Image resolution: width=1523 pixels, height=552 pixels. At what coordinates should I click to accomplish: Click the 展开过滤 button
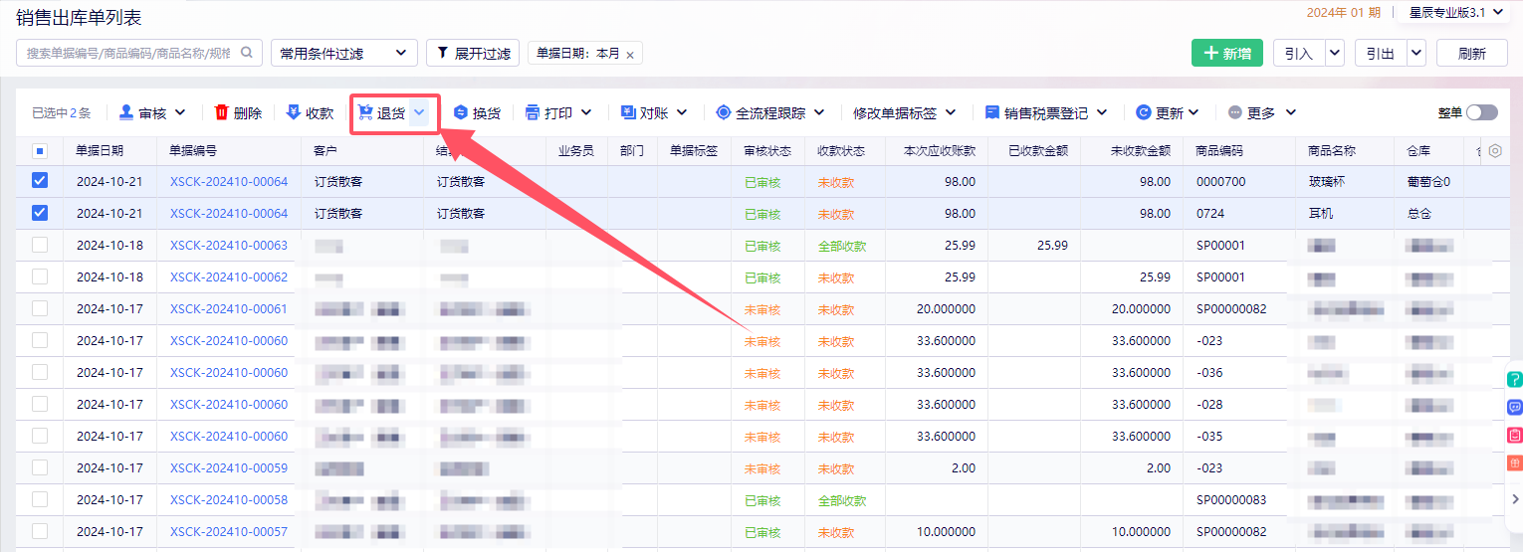point(473,53)
